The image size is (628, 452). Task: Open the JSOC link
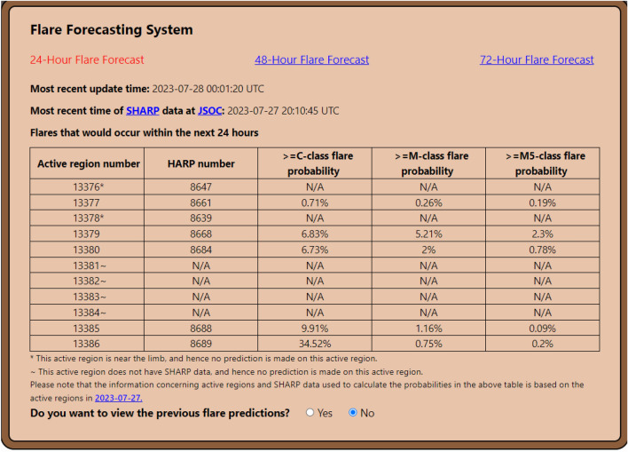point(210,111)
